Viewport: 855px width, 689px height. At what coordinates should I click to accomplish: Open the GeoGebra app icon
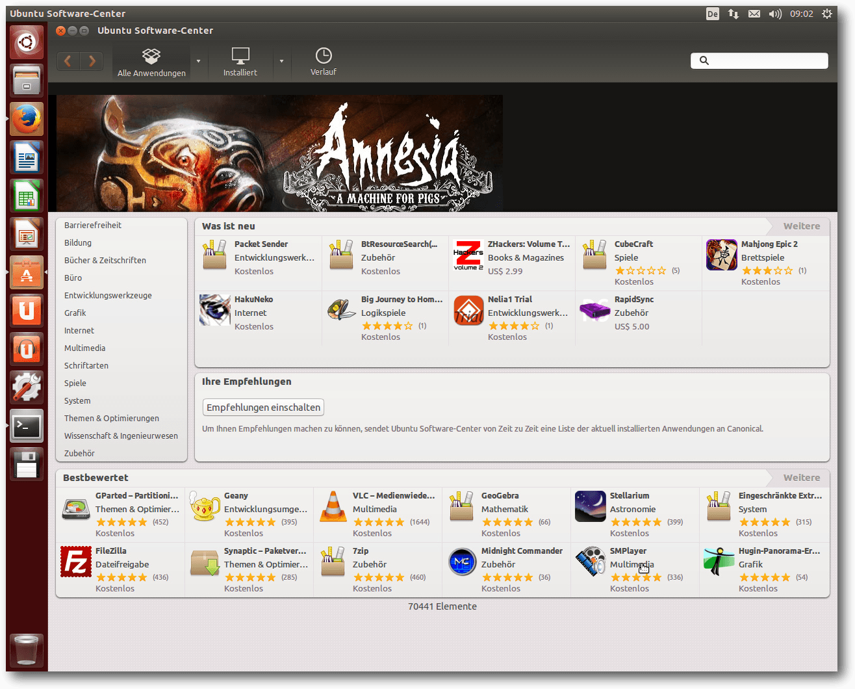(x=461, y=506)
